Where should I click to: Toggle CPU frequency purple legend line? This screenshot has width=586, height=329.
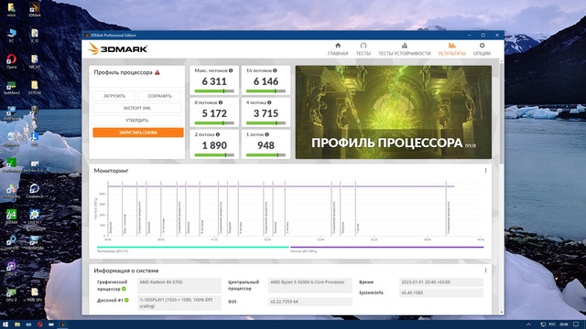point(386,247)
